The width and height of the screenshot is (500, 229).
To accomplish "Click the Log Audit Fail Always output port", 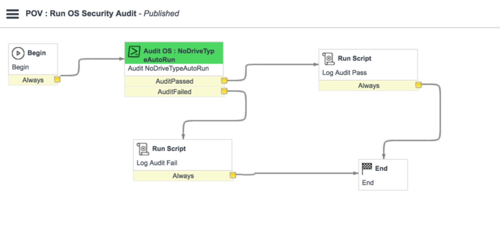I will click(233, 175).
